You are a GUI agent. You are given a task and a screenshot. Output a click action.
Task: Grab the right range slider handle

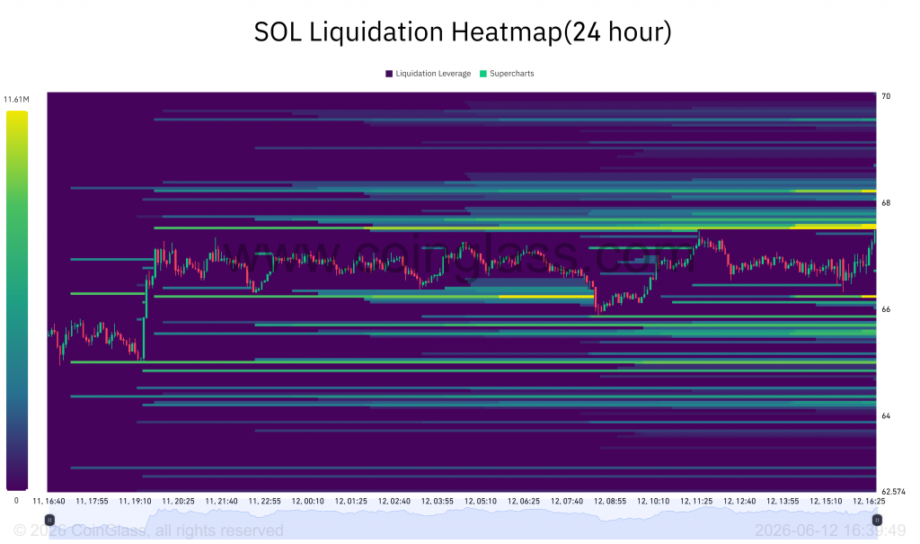click(x=877, y=520)
